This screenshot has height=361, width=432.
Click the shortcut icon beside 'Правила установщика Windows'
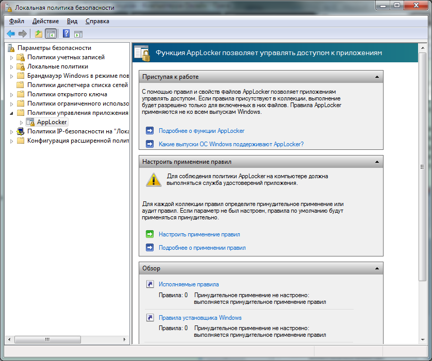pos(150,318)
